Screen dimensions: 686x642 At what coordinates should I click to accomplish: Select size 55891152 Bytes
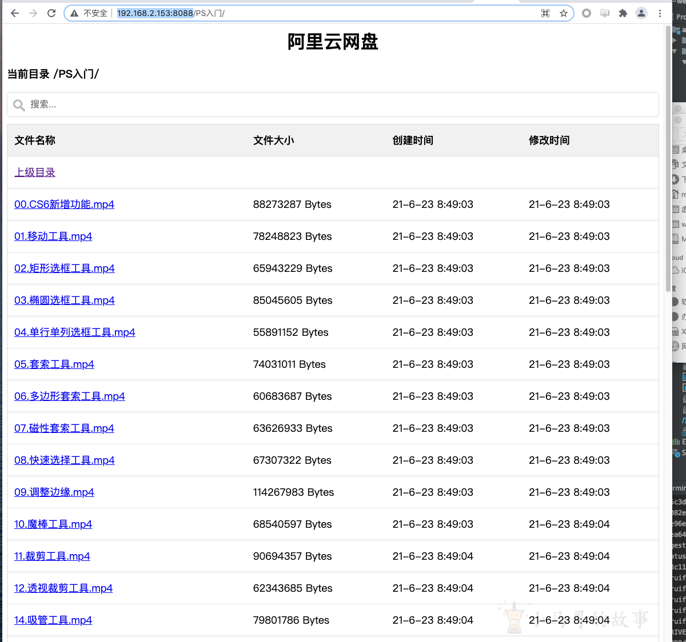pyautogui.click(x=291, y=332)
